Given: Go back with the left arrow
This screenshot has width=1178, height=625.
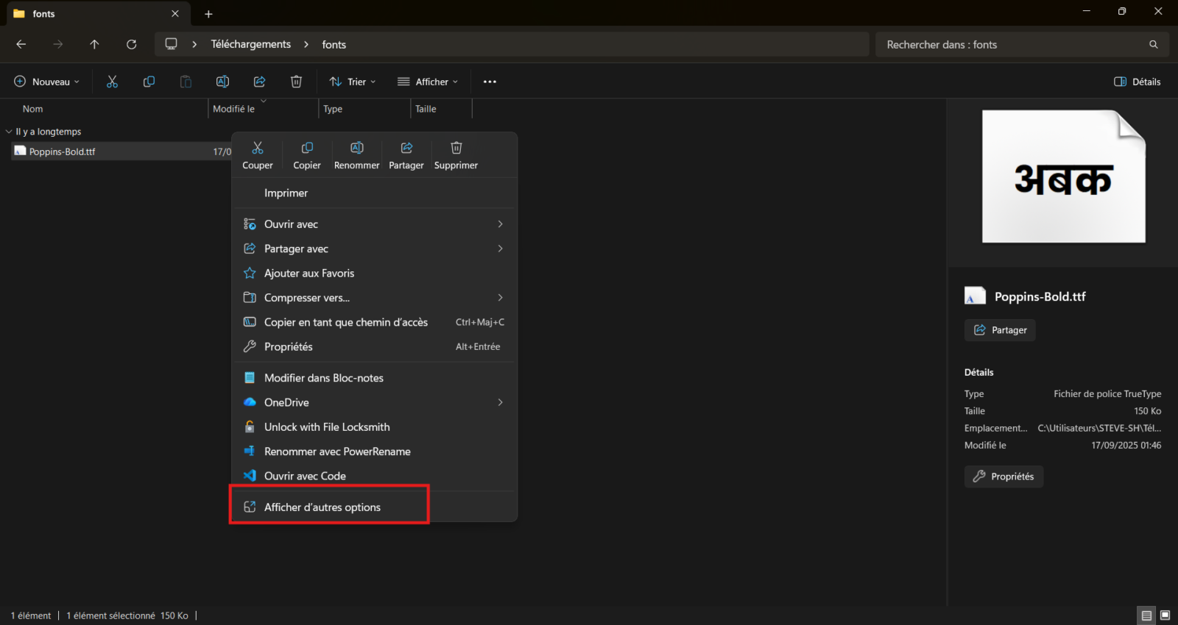Looking at the screenshot, I should [21, 44].
